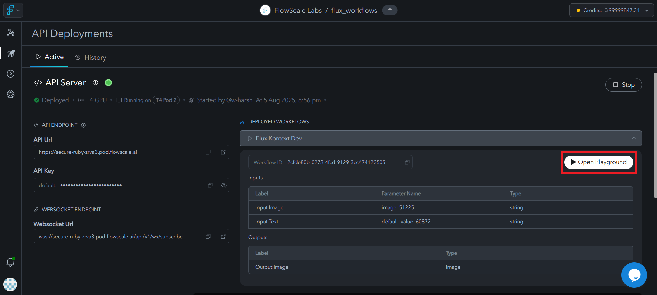Switch to the History tab
The image size is (657, 295).
point(90,57)
